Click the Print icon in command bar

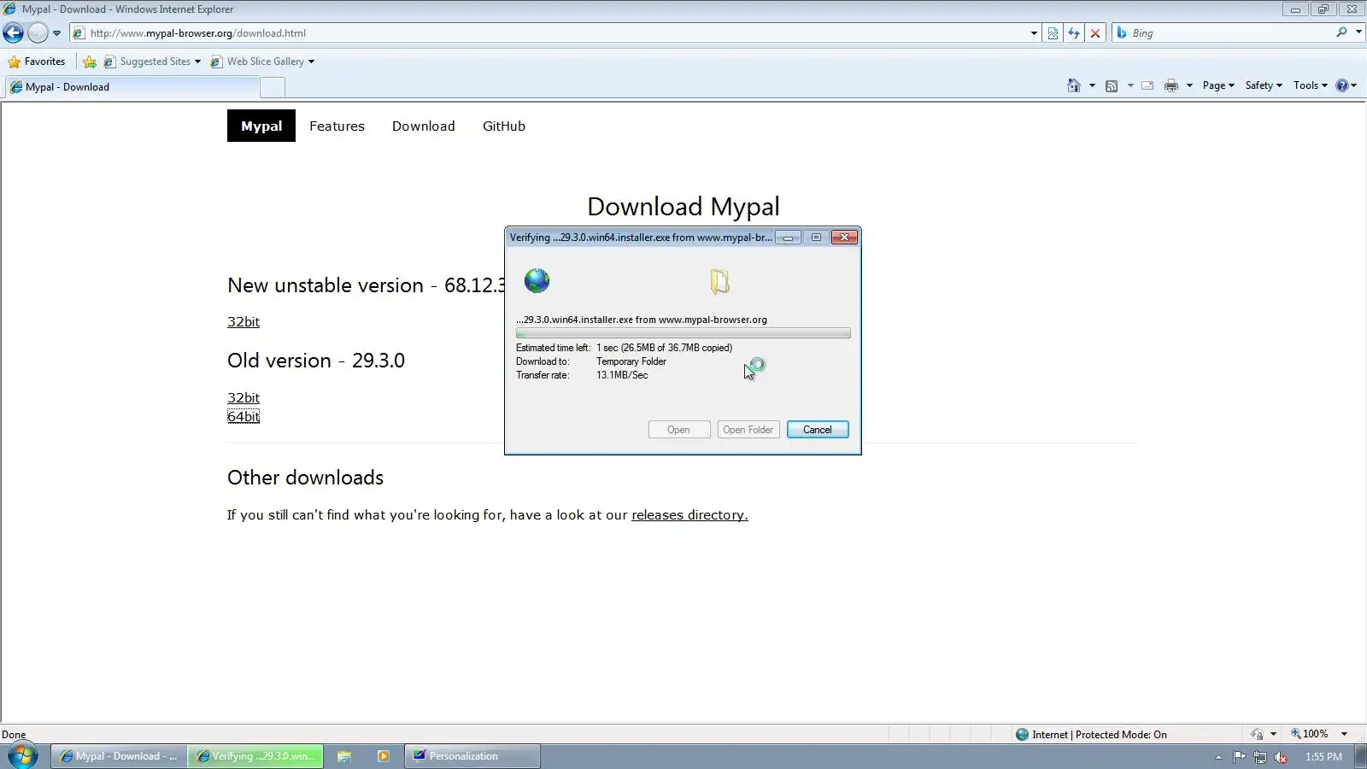pyautogui.click(x=1171, y=85)
